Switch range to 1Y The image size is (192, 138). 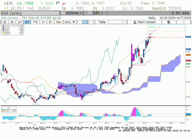coord(43,22)
